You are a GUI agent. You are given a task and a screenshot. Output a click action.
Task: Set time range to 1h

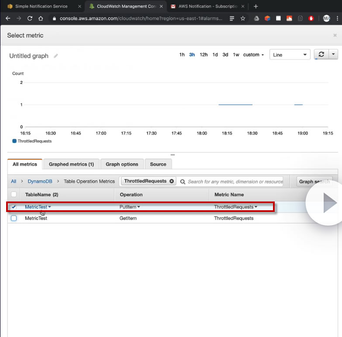click(x=182, y=55)
